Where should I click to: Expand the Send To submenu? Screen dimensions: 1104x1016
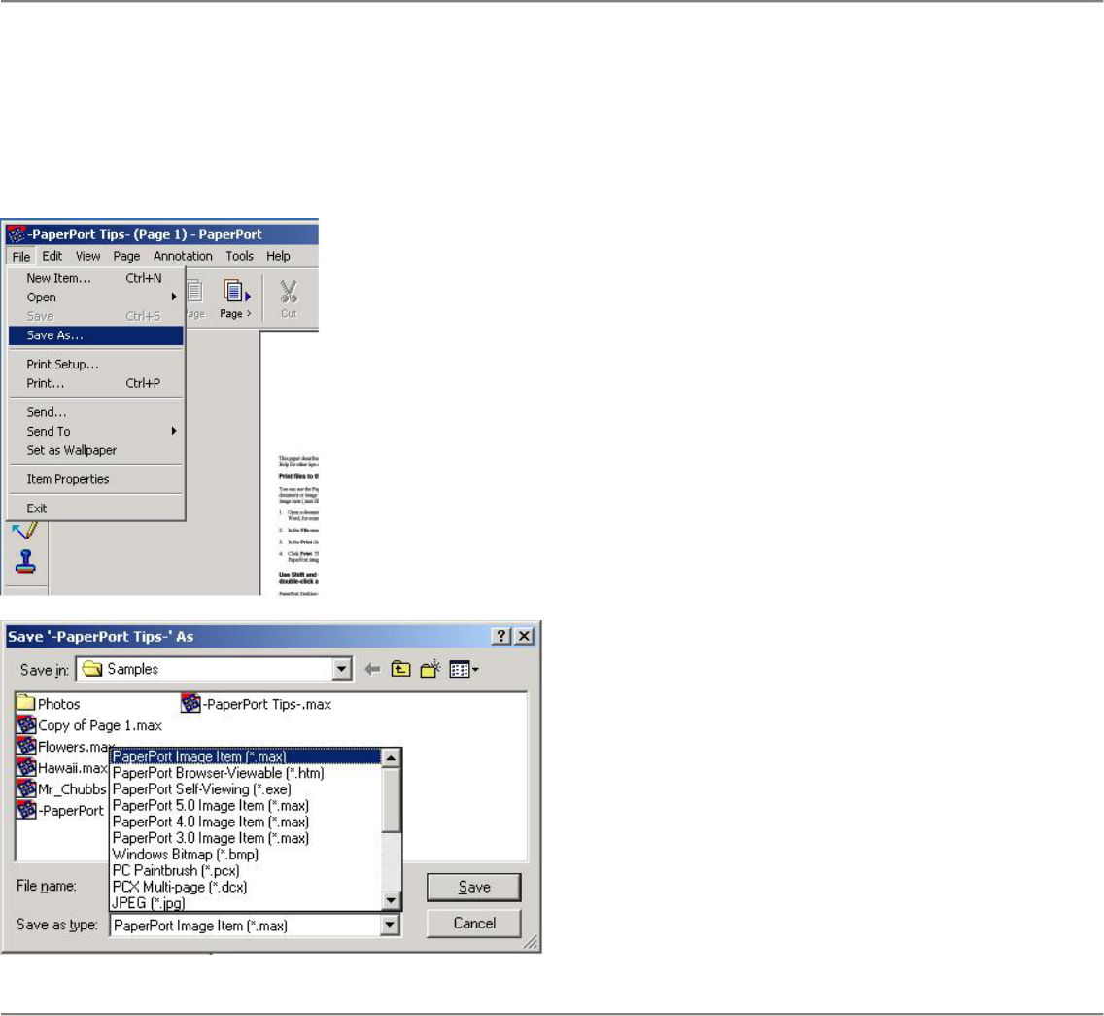[96, 432]
